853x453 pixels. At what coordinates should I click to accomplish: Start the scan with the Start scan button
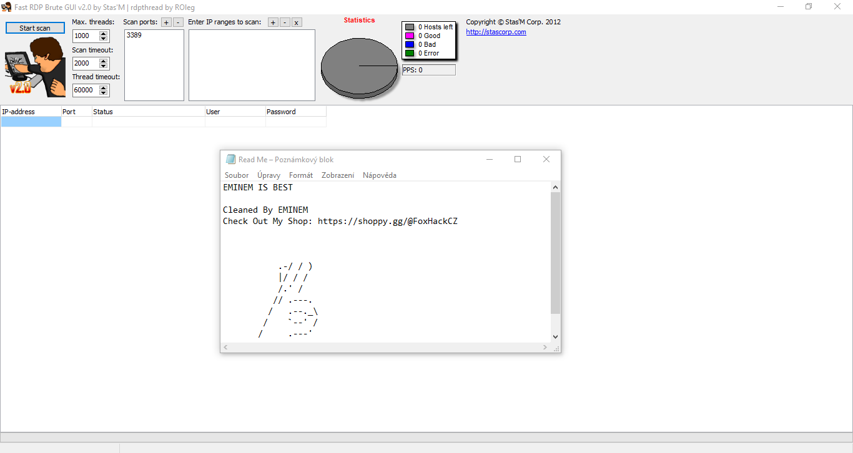(x=35, y=28)
